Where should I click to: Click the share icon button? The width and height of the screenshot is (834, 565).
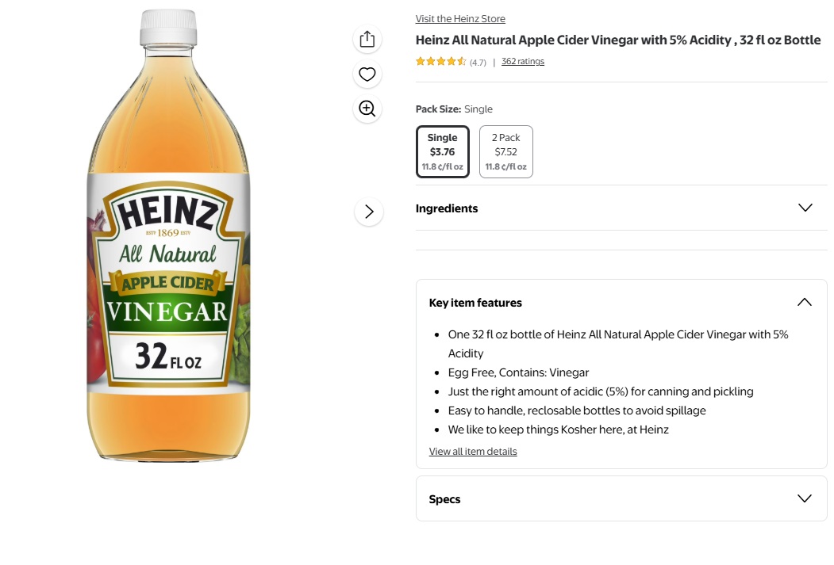pyautogui.click(x=367, y=40)
